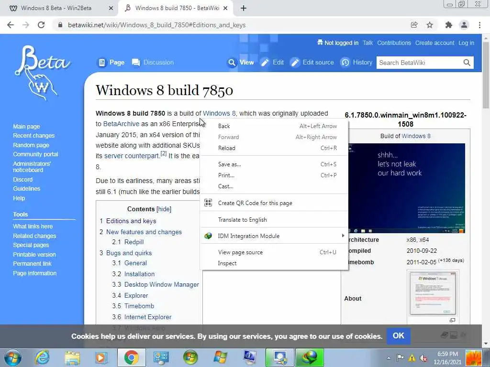Click the QR code icon in context menu
The image size is (490, 367).
pyautogui.click(x=208, y=203)
